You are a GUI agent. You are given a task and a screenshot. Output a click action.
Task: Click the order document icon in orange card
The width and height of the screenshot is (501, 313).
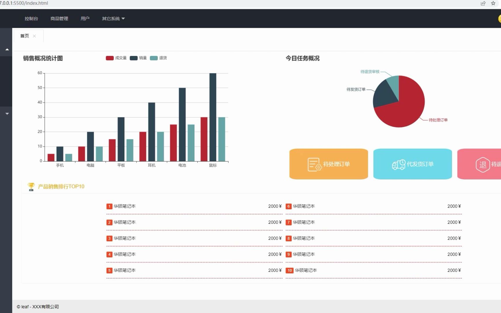[x=314, y=164]
